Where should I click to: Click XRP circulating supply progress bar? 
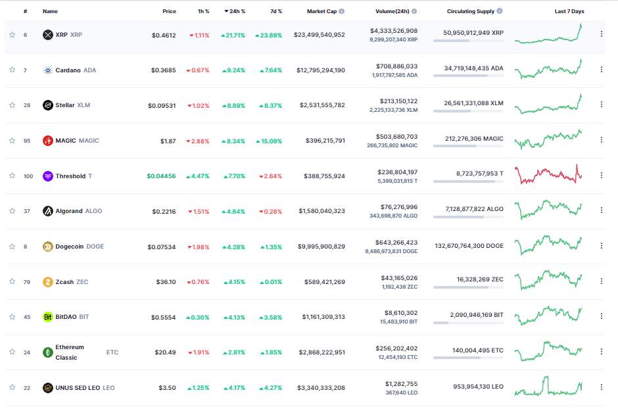click(x=468, y=41)
